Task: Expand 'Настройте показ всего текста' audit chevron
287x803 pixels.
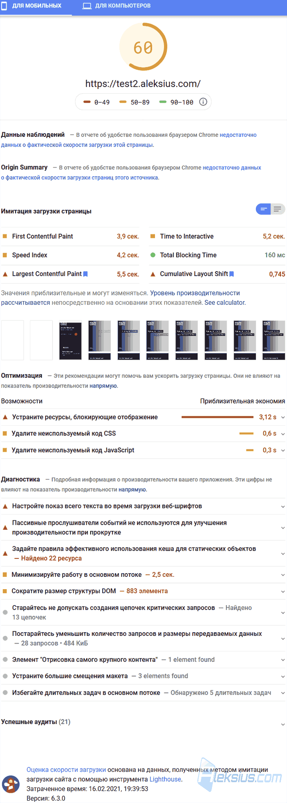Action: [x=282, y=507]
